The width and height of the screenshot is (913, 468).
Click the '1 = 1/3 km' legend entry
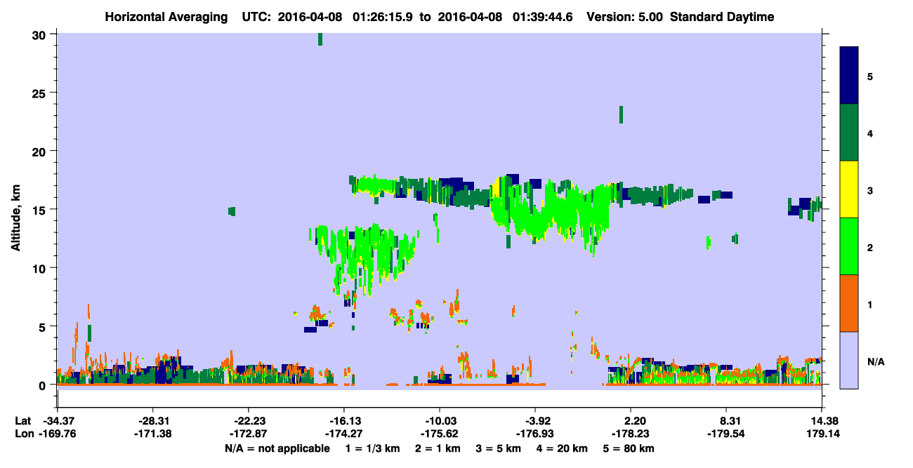pos(374,448)
